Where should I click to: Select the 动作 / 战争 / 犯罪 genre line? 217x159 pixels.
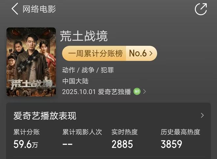[x=88, y=70]
